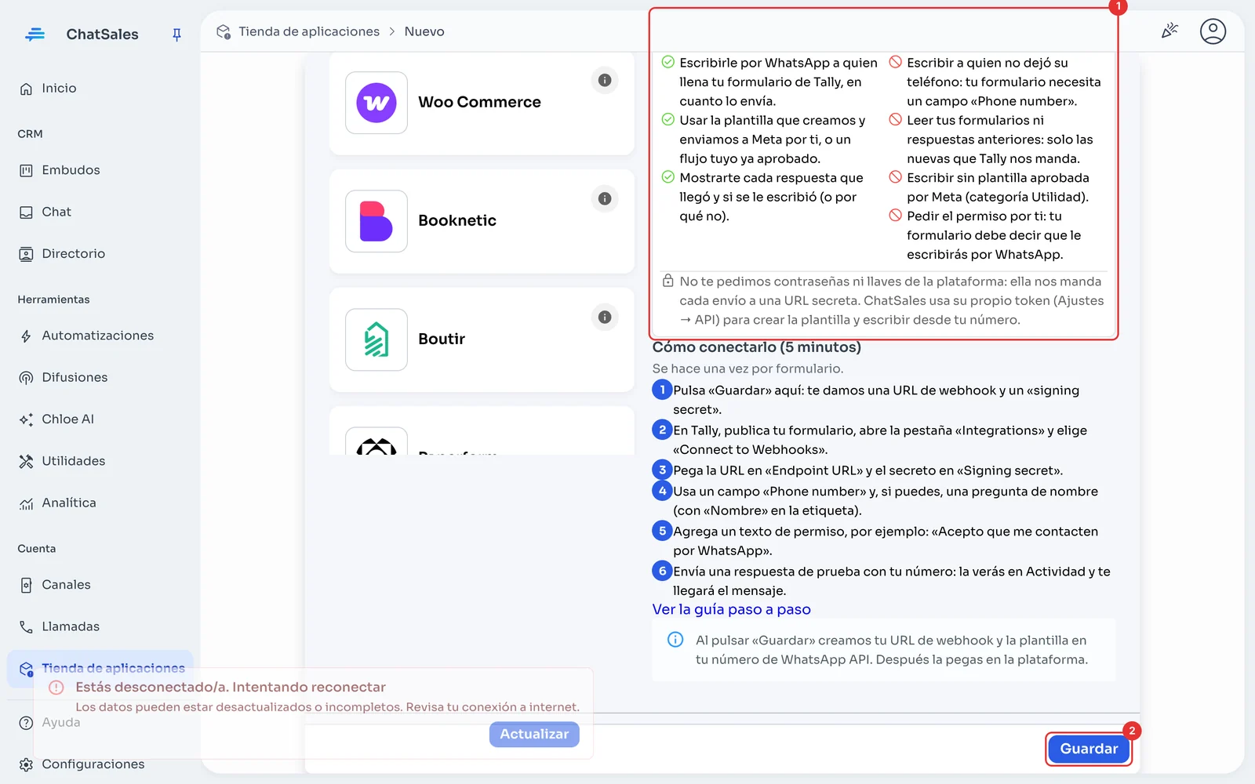Click the ChatSales logo icon
Viewport: 1255px width, 784px height.
(x=35, y=34)
